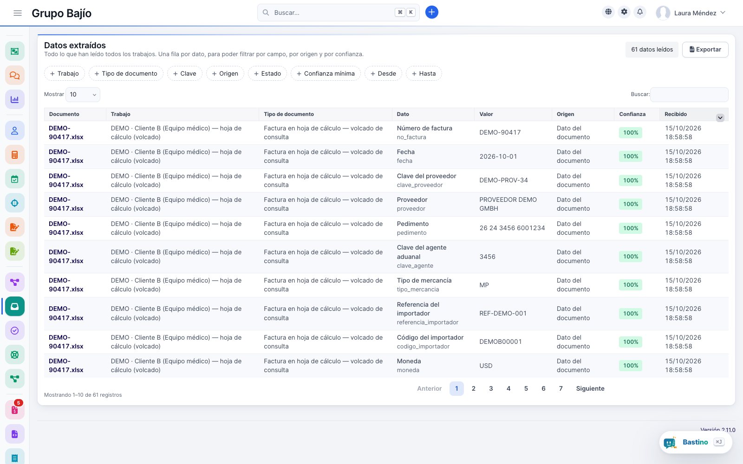This screenshot has height=464, width=743.
Task: Open the orange calculator sidebar icon
Action: [15, 155]
